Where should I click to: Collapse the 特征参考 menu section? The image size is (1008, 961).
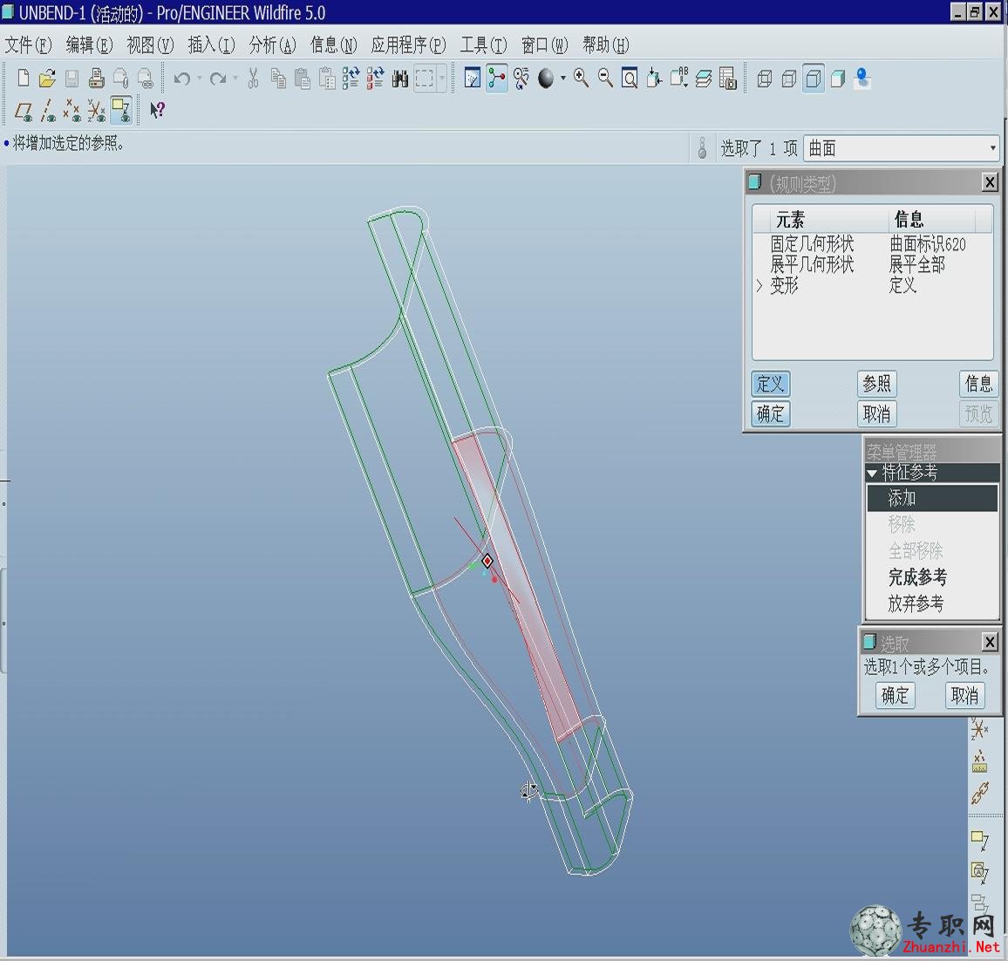(872, 474)
